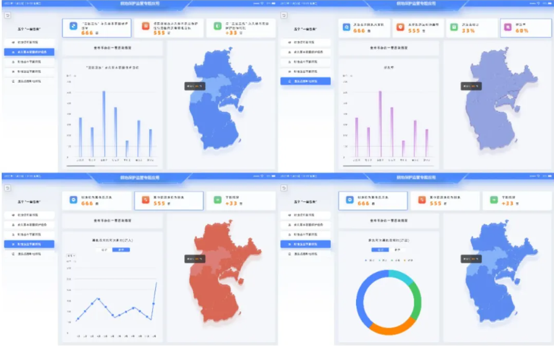Image resolution: width=554 pixels, height=346 pixels.
Task: Open the small unit dropdown above line chart axis
Action: click(x=71, y=255)
